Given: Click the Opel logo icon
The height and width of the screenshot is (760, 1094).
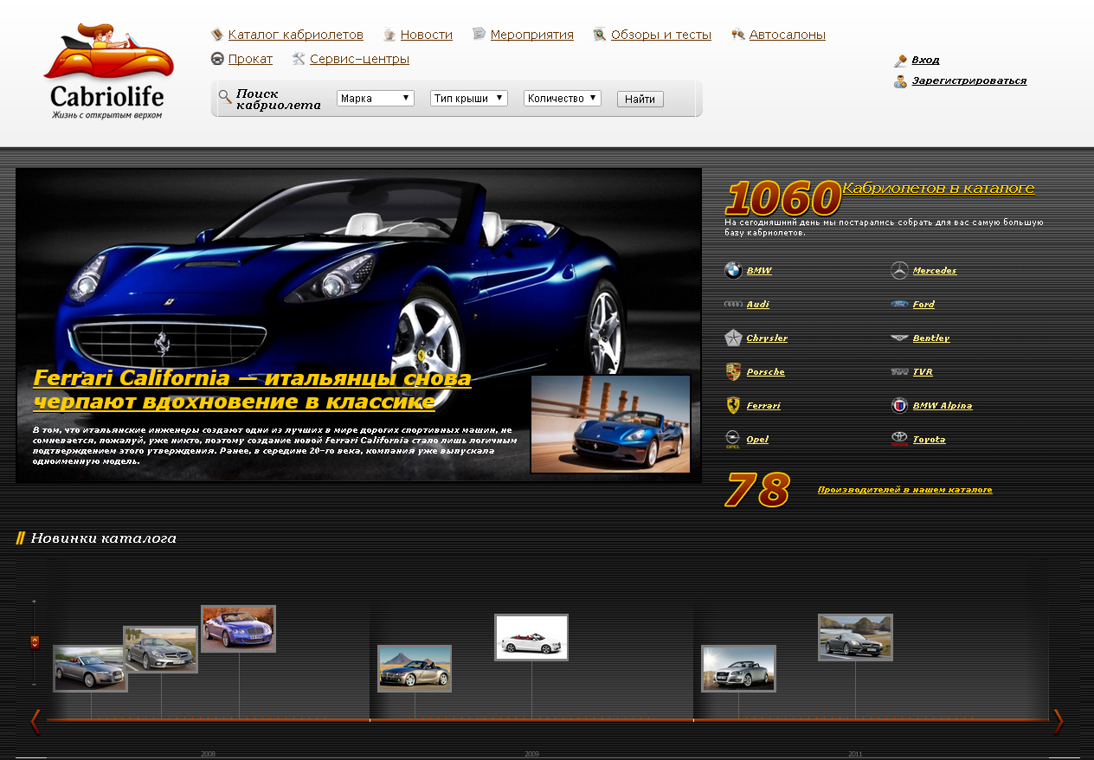Looking at the screenshot, I should click(x=733, y=440).
